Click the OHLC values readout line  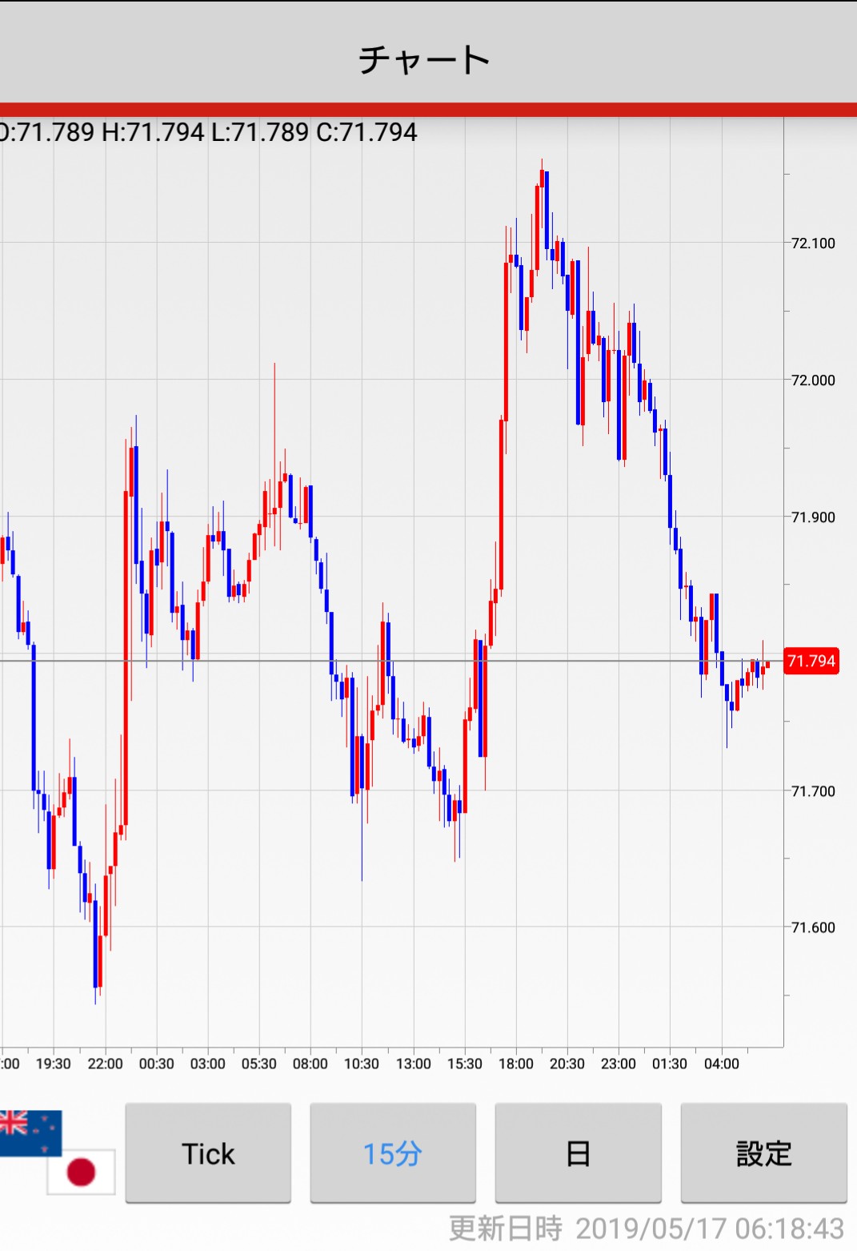[x=209, y=132]
